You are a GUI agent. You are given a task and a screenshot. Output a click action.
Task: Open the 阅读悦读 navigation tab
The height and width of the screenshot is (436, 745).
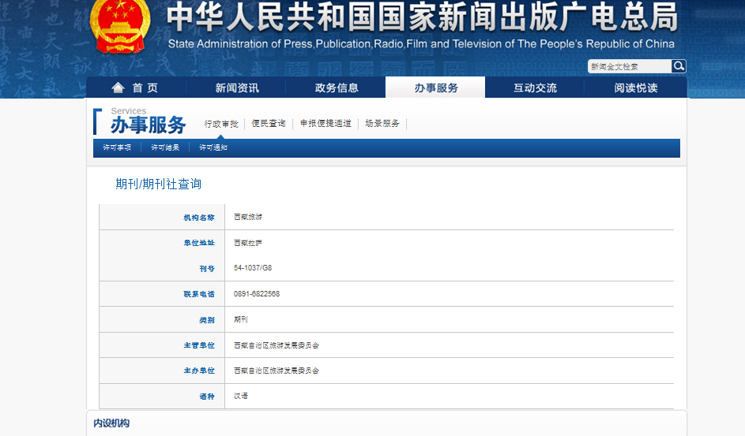click(x=635, y=88)
